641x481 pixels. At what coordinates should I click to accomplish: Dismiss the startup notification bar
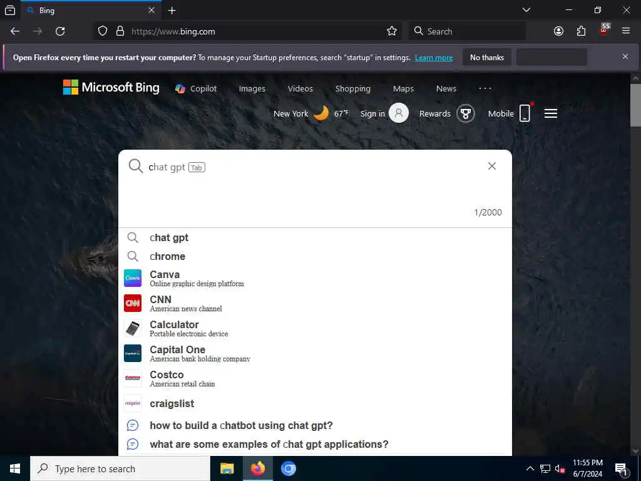[625, 56]
